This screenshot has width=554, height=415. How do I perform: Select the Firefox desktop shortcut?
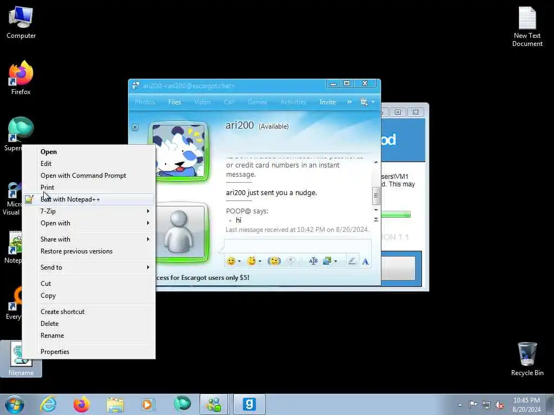coord(21,78)
